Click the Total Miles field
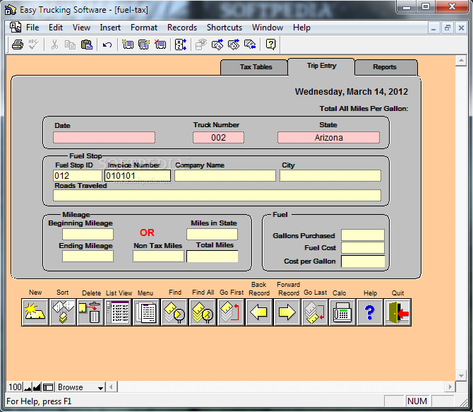 [212, 257]
